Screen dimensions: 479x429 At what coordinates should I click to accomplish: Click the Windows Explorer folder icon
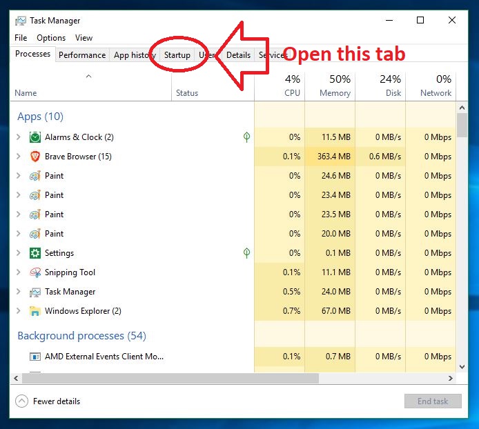click(x=35, y=311)
